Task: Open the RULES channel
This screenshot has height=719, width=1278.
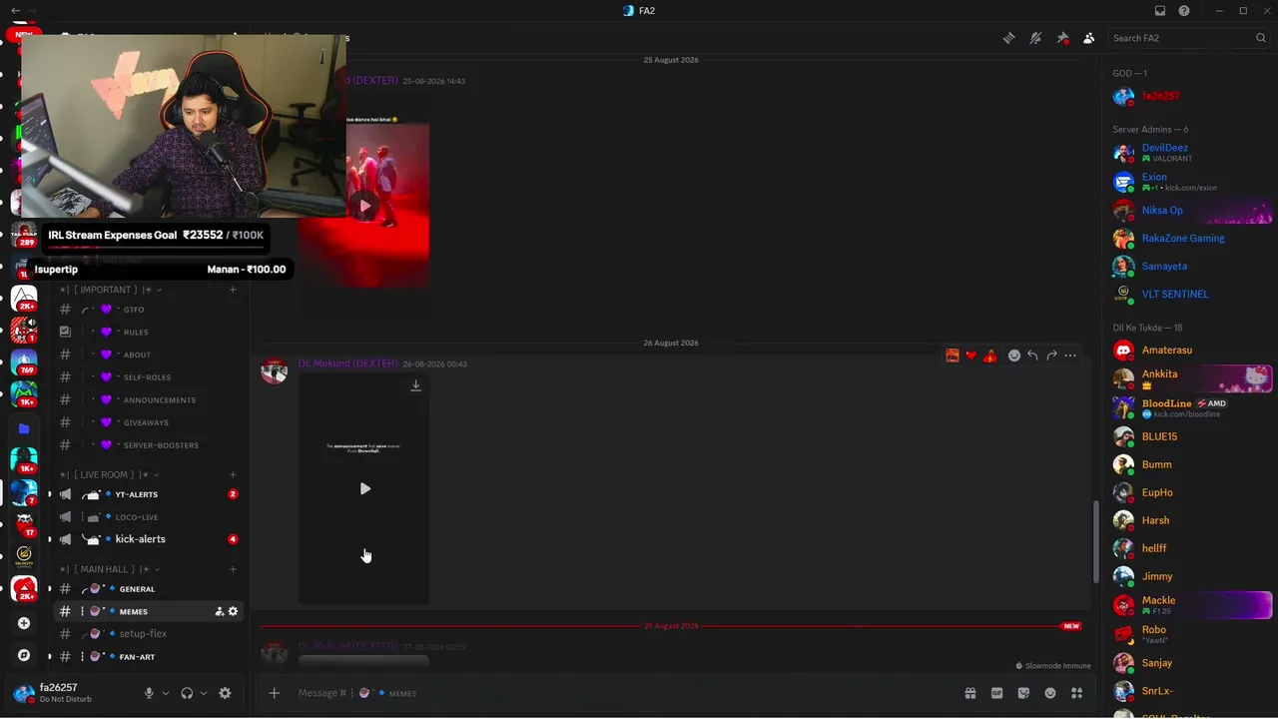Action: [148, 332]
